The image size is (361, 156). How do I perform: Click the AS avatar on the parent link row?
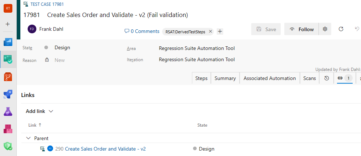(50, 149)
